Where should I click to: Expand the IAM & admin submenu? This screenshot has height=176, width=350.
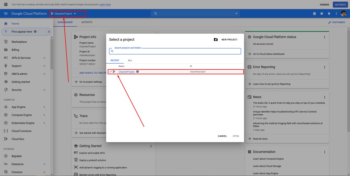coord(44,74)
